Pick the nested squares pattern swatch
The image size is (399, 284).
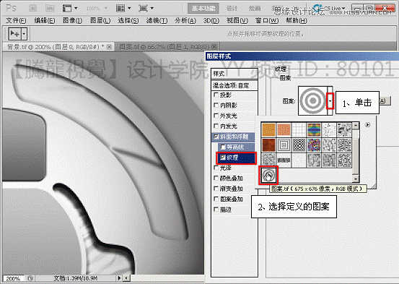point(284,145)
